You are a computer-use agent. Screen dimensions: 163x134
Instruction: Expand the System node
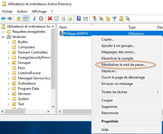(9, 99)
